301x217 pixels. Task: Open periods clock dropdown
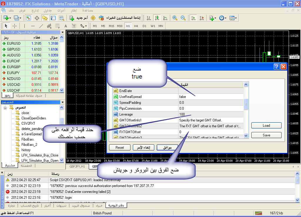(223, 18)
